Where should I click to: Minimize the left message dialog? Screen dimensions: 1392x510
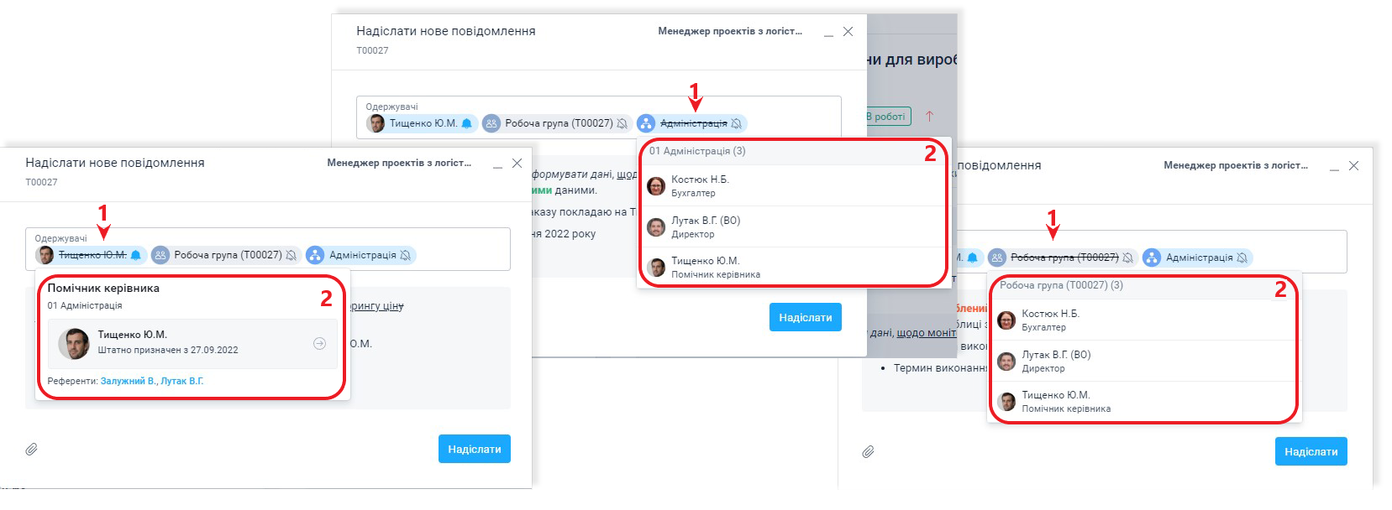[497, 164]
